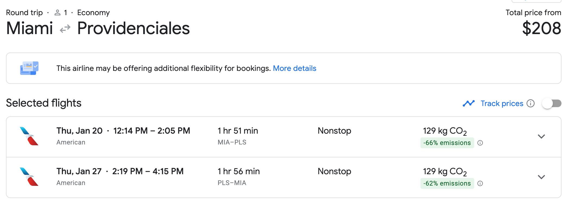Open info icon beside -62% emissions
Image resolution: width=568 pixels, height=211 pixels.
point(480,183)
